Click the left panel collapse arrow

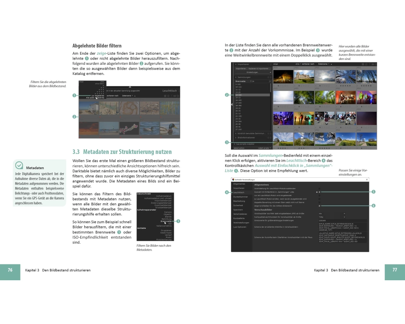(232, 104)
